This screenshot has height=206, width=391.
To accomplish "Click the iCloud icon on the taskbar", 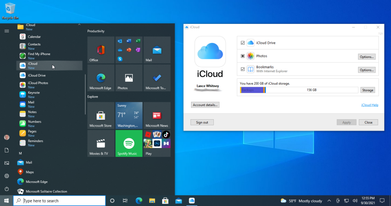I will pos(192,201).
